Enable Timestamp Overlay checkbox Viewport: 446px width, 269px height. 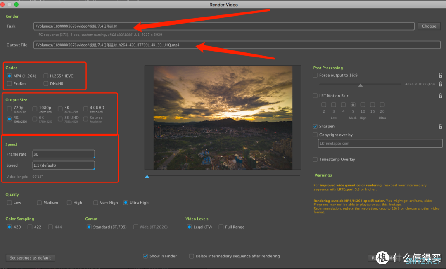(x=315, y=159)
